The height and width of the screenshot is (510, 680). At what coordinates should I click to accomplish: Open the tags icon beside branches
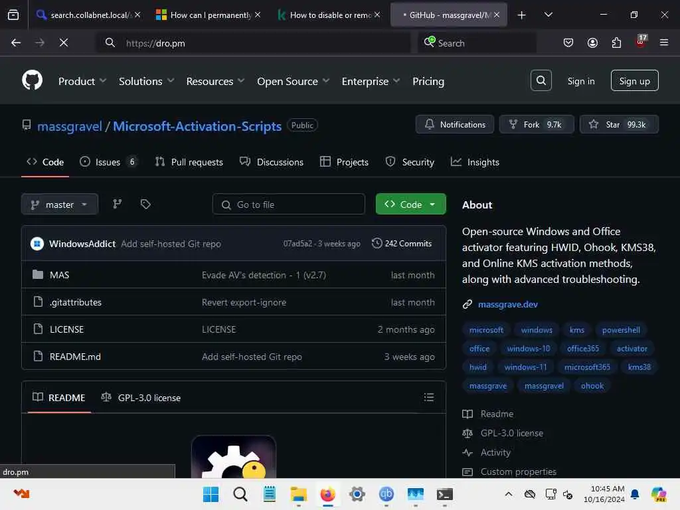click(x=145, y=204)
